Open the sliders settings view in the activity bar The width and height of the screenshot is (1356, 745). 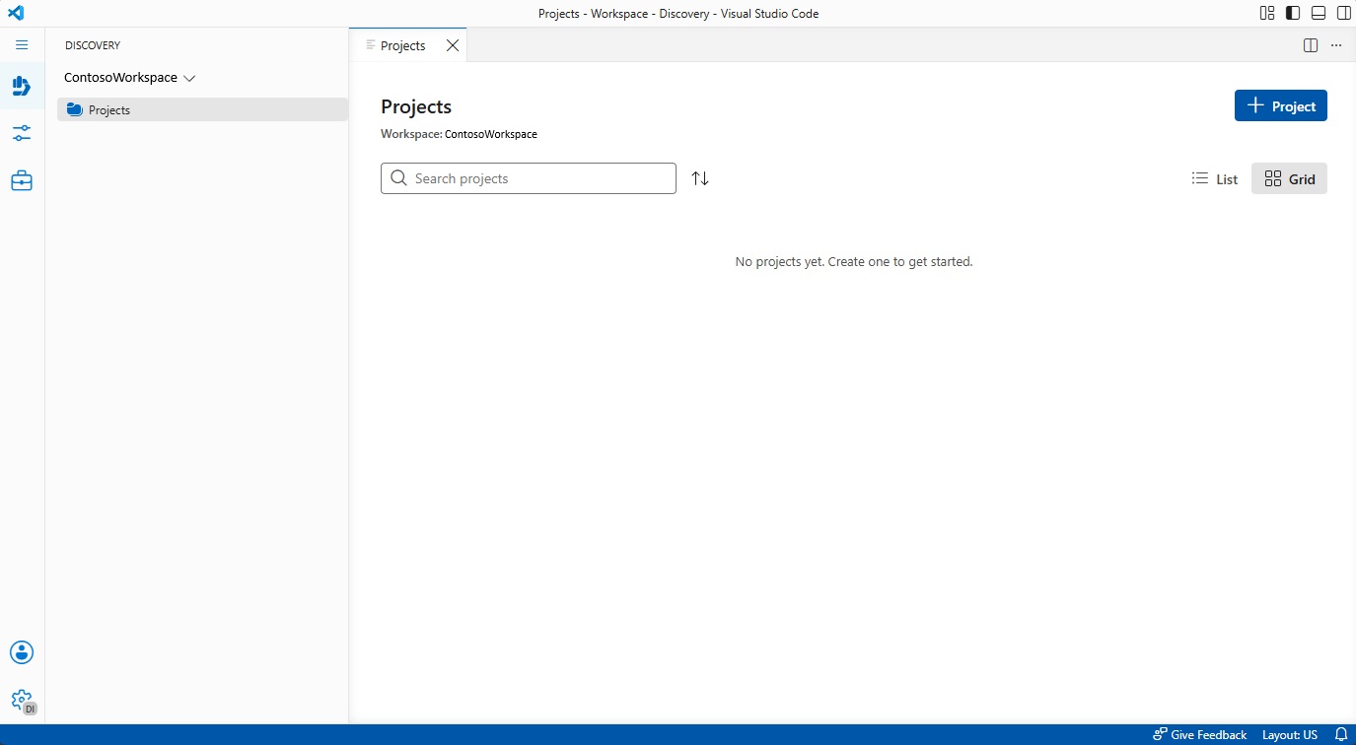(x=22, y=133)
